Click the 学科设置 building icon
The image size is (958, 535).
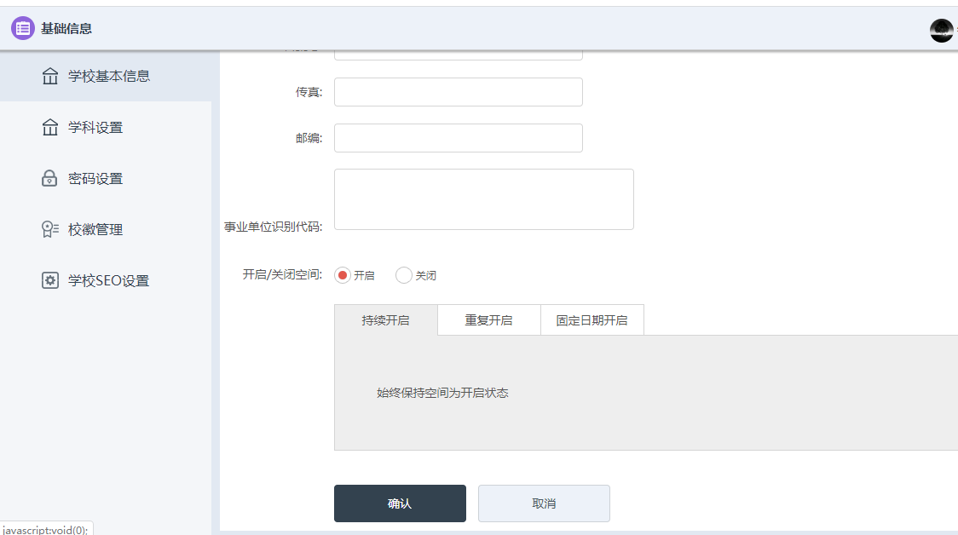click(50, 127)
